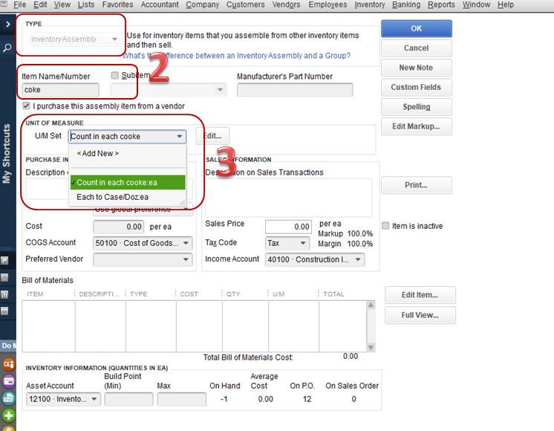Viewport: 554px width, 431px height.
Task: Open the Lists menu
Action: (86, 4)
